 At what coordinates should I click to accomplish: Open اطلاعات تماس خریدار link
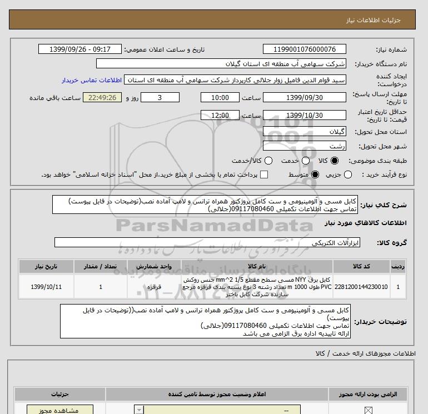pyautogui.click(x=92, y=80)
